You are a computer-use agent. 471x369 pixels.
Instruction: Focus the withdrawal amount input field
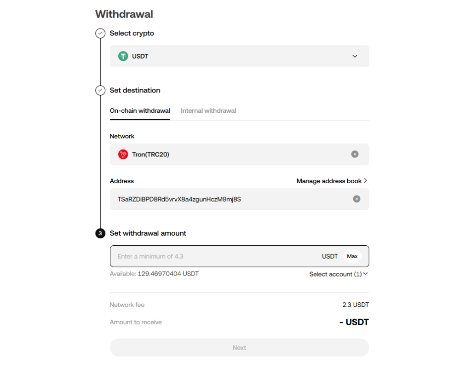coord(216,256)
